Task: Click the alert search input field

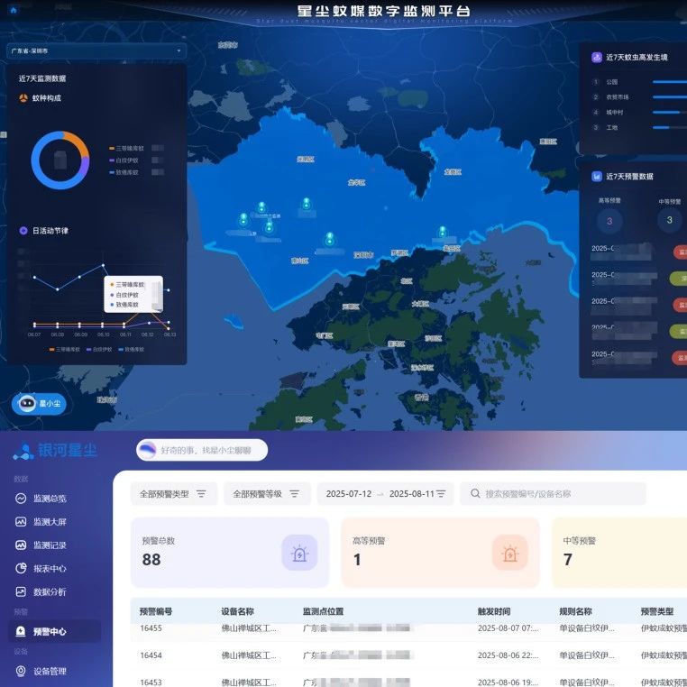Action: point(553,494)
